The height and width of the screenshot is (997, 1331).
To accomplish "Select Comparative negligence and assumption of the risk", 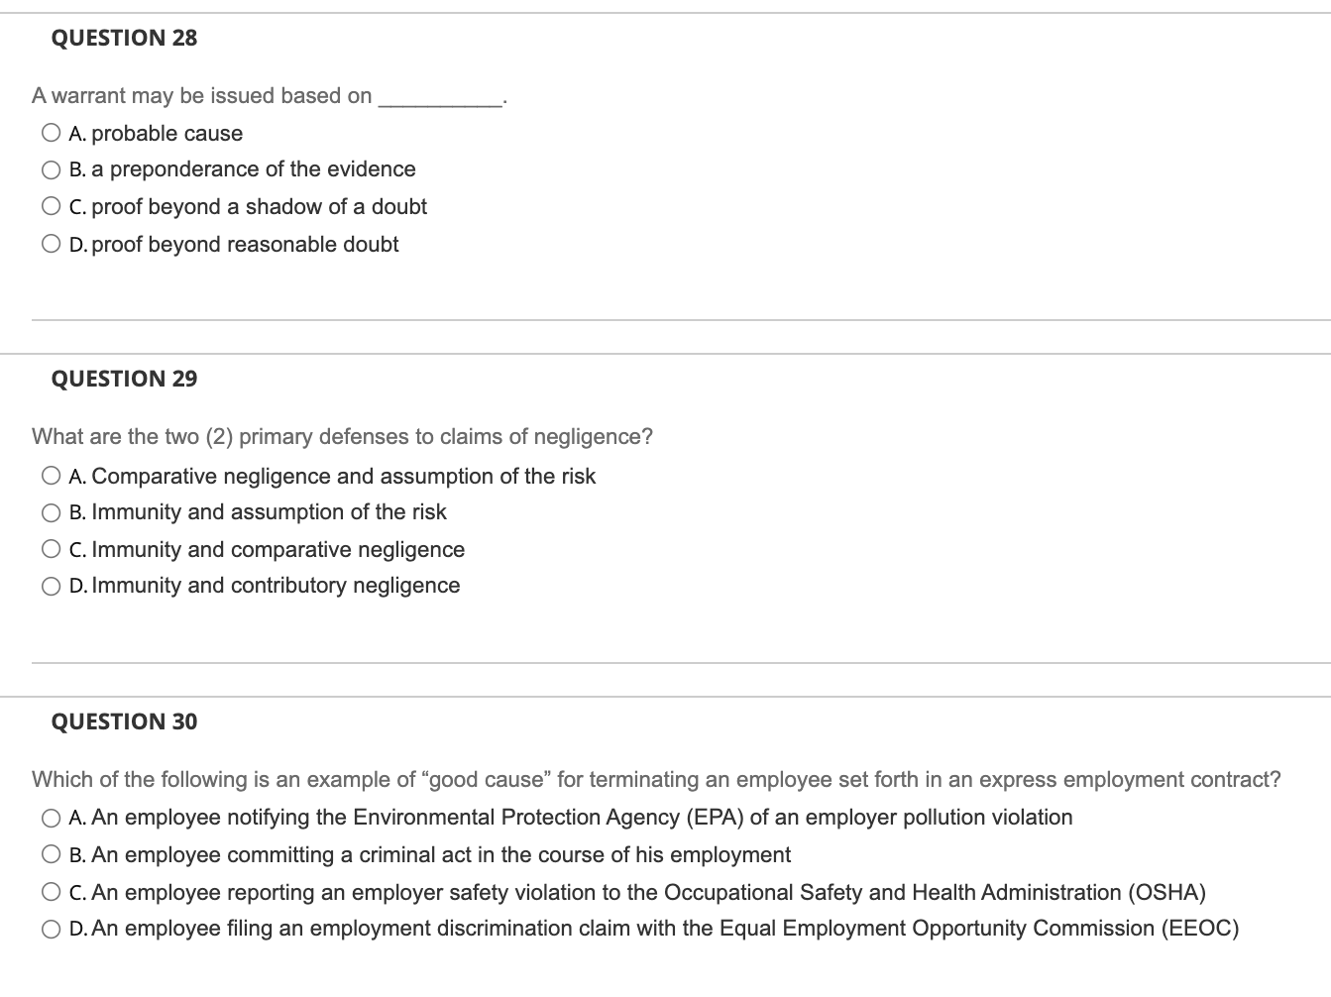I will pyautogui.click(x=51, y=475).
